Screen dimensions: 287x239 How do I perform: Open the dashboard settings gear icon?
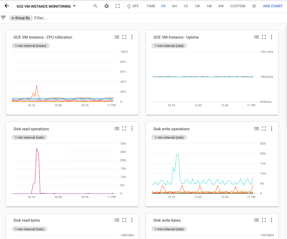tap(106, 6)
